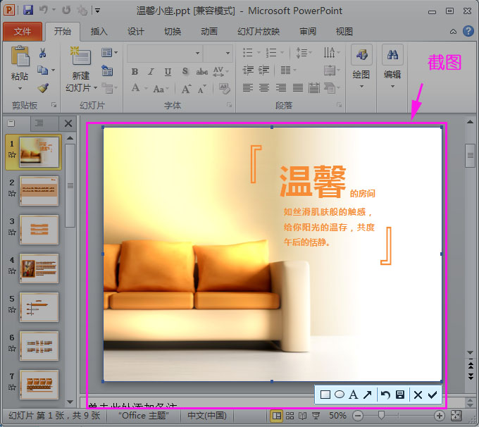Click the save disk in screenshot toolbar
This screenshot has height=427, width=479.
pos(400,395)
